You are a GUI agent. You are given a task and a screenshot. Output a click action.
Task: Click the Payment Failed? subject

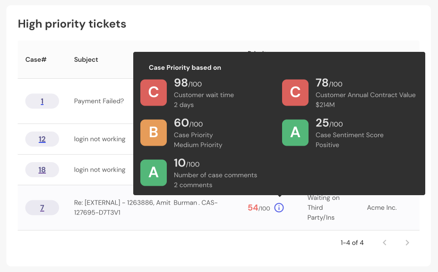point(99,101)
